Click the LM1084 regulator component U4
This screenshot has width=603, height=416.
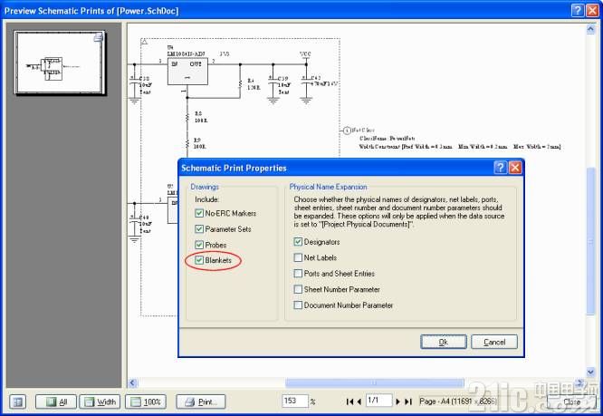tap(187, 72)
